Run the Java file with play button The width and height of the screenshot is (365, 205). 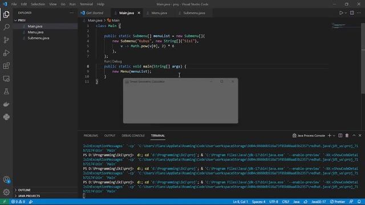341,13
